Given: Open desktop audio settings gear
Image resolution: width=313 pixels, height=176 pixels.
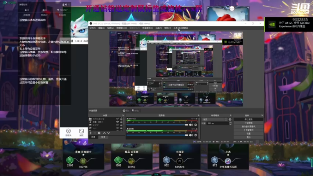Looking at the screenshot, I should (196, 135).
